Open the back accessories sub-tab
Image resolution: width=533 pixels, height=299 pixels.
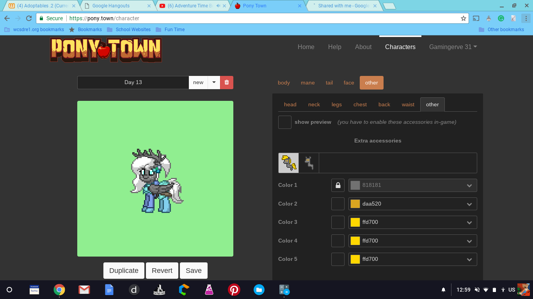coord(384,104)
